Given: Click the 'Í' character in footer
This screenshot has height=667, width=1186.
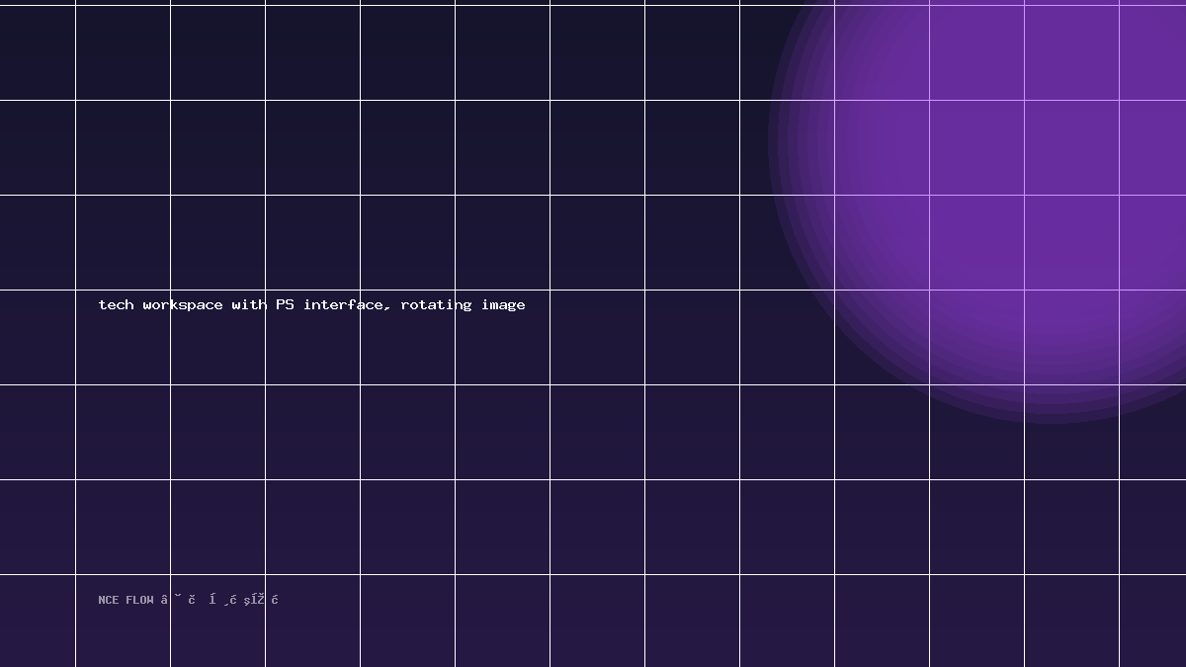Looking at the screenshot, I should 212,599.
